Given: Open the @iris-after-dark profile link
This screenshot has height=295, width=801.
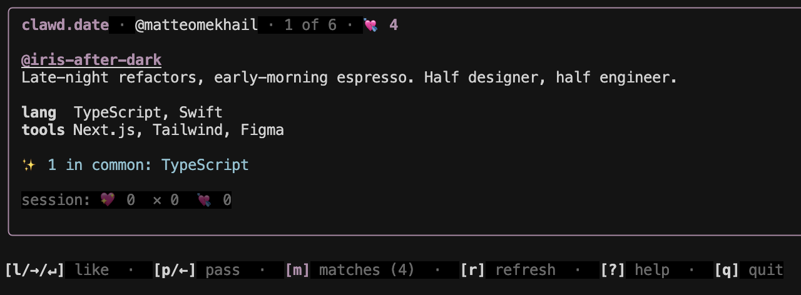Looking at the screenshot, I should 91,61.
